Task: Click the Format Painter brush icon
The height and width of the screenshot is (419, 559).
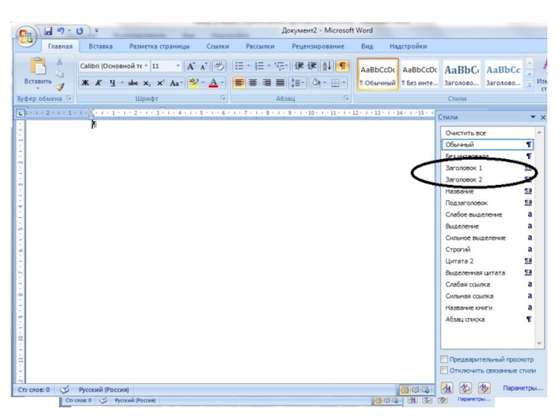Action: click(60, 87)
